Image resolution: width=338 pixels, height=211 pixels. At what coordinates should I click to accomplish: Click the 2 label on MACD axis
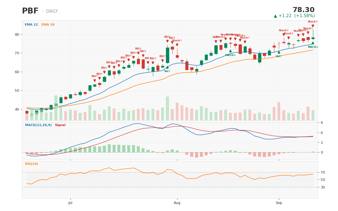pos(322,143)
